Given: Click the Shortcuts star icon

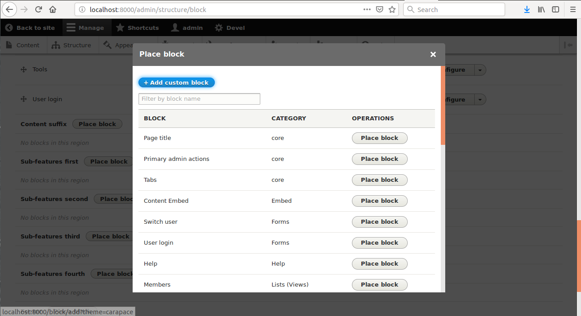Looking at the screenshot, I should coord(119,27).
